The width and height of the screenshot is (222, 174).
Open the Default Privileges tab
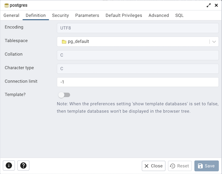click(124, 15)
